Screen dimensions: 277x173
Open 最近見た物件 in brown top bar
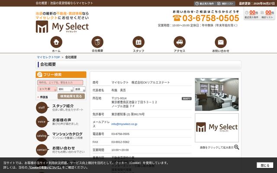click(204, 3)
